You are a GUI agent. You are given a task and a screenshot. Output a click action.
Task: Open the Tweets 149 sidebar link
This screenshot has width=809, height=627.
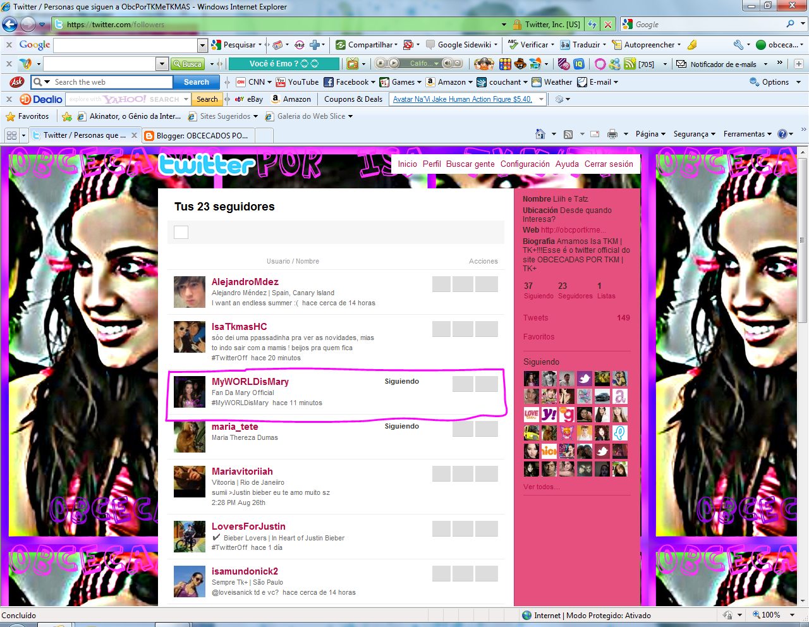[576, 318]
